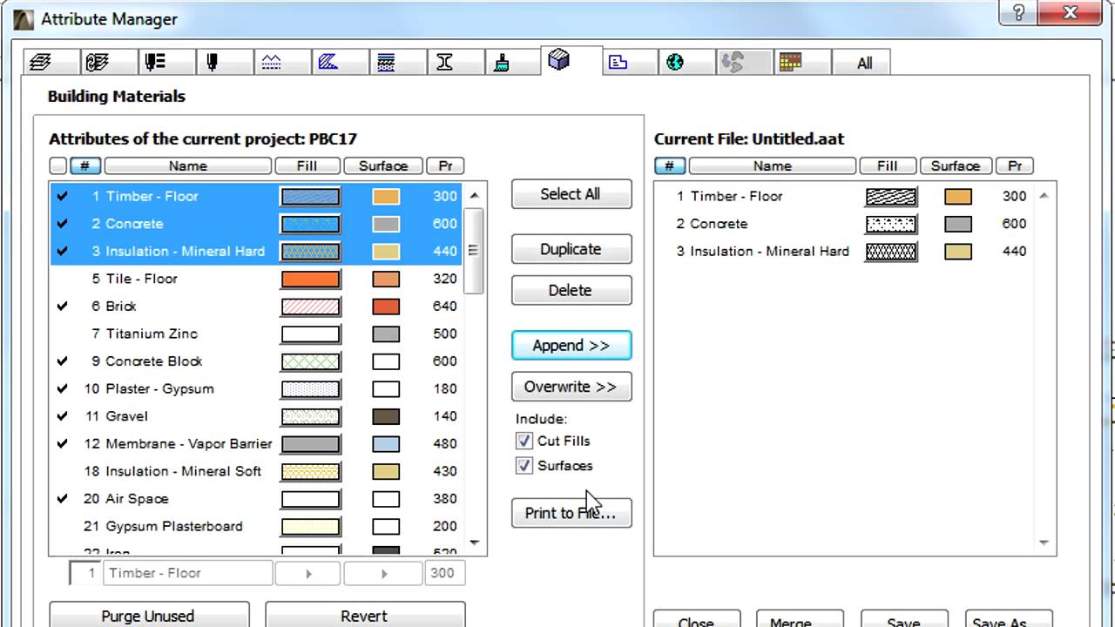Toggle the Surfaces include checkbox

(524, 466)
